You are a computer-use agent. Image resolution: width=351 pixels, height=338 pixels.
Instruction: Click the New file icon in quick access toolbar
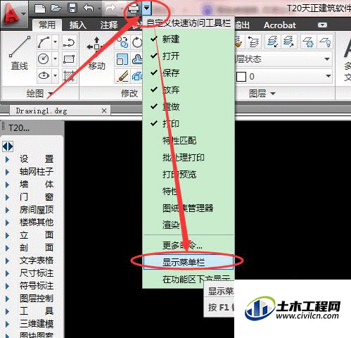40,8
